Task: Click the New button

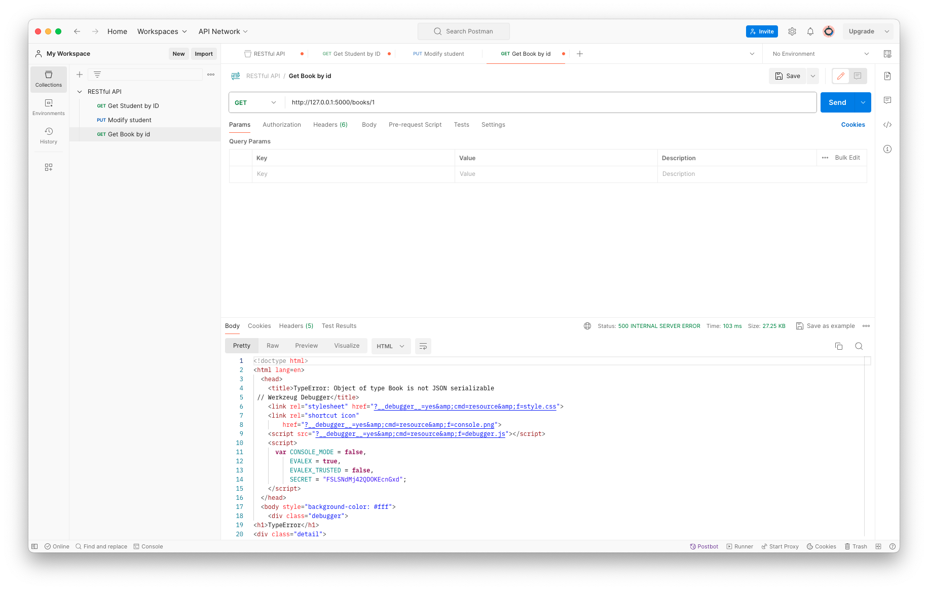Action: [x=178, y=54]
